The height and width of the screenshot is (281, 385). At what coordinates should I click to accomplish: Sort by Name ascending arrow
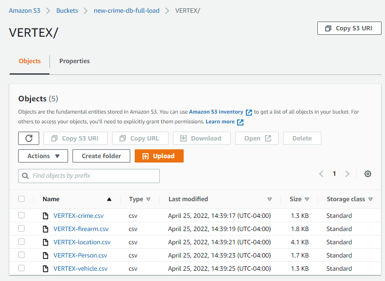[x=109, y=199]
